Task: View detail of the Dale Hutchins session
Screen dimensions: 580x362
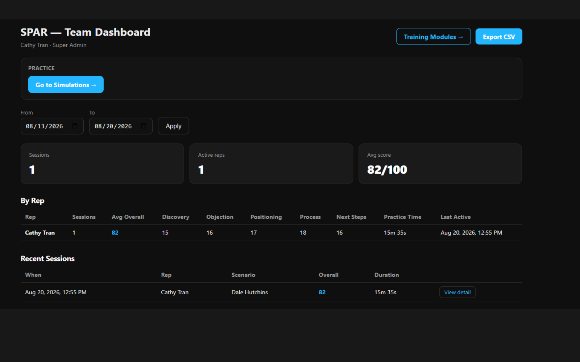Action: click(x=457, y=292)
